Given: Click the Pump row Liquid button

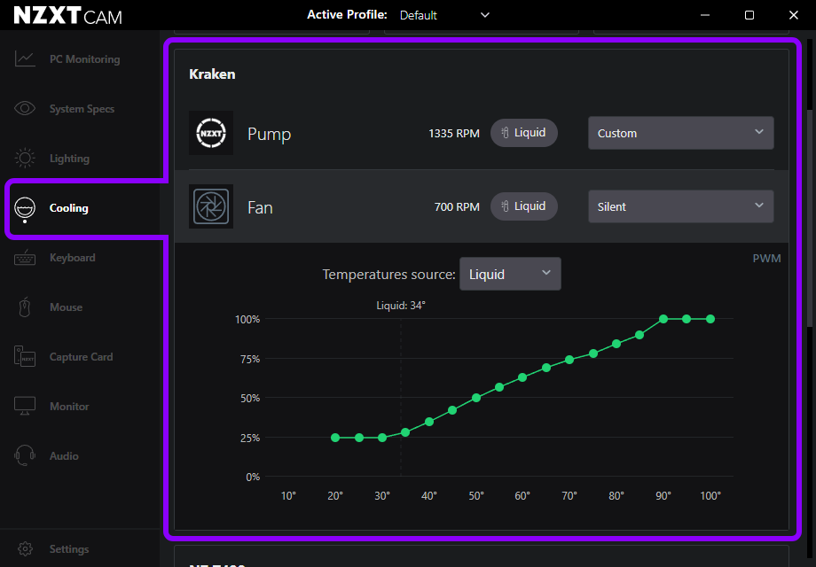Looking at the screenshot, I should pyautogui.click(x=524, y=133).
